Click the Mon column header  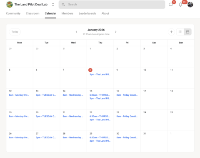[20, 43]
